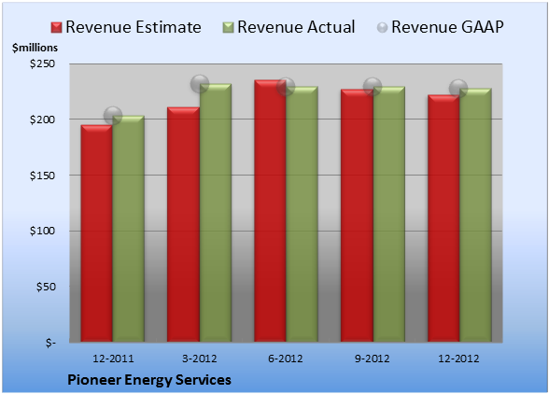
Task: Click the '9-2012' x-axis label
Action: [373, 359]
